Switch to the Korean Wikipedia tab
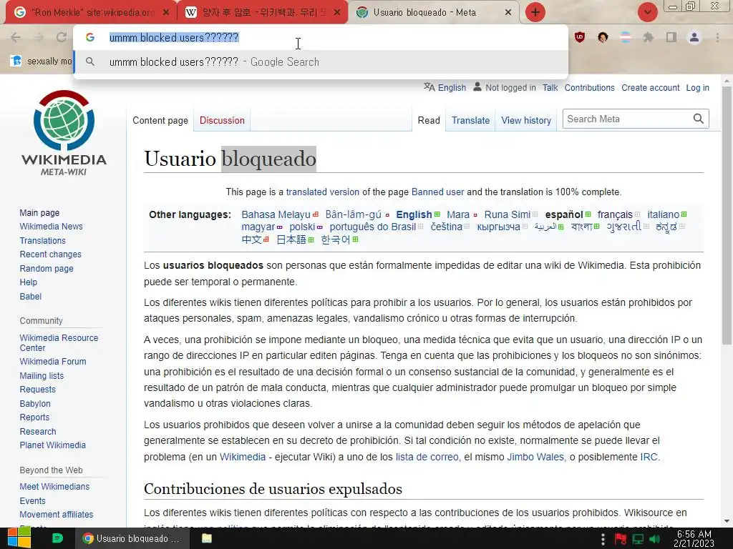Viewport: 733px width, 549px height. coord(263,13)
